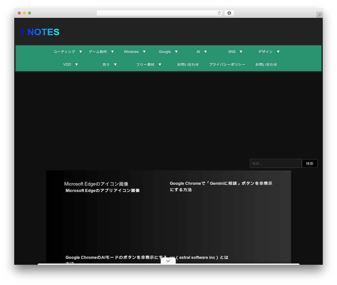Go to the プライバシーポリシー page
The width and height of the screenshot is (337, 285).
coord(227,65)
